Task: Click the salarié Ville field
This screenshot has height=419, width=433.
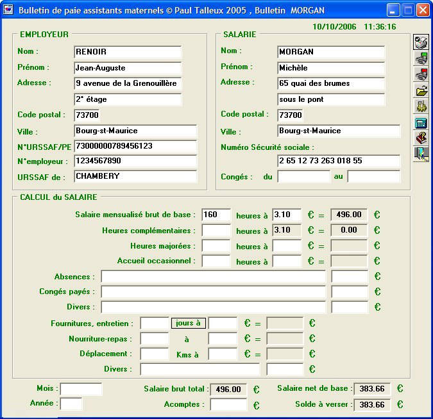Action: [339, 131]
